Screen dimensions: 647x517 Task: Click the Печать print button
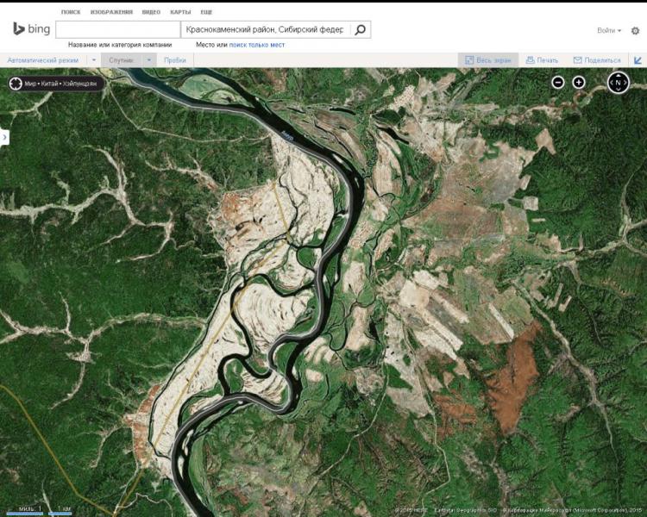tap(543, 60)
